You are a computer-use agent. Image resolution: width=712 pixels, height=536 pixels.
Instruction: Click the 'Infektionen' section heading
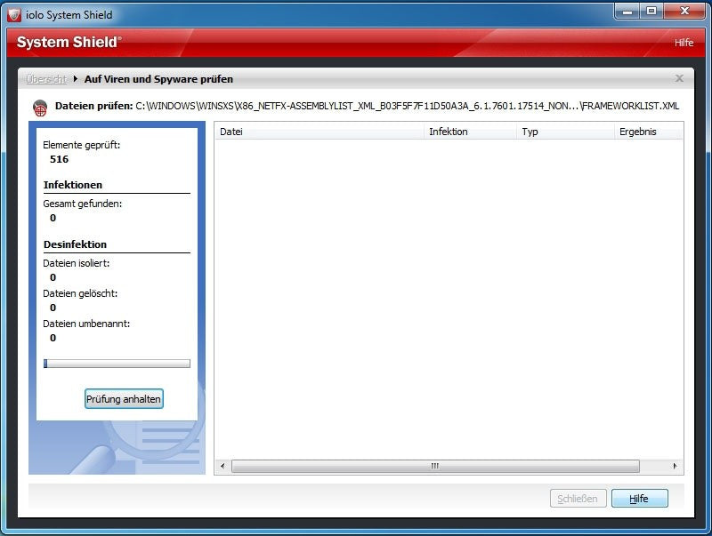[73, 185]
